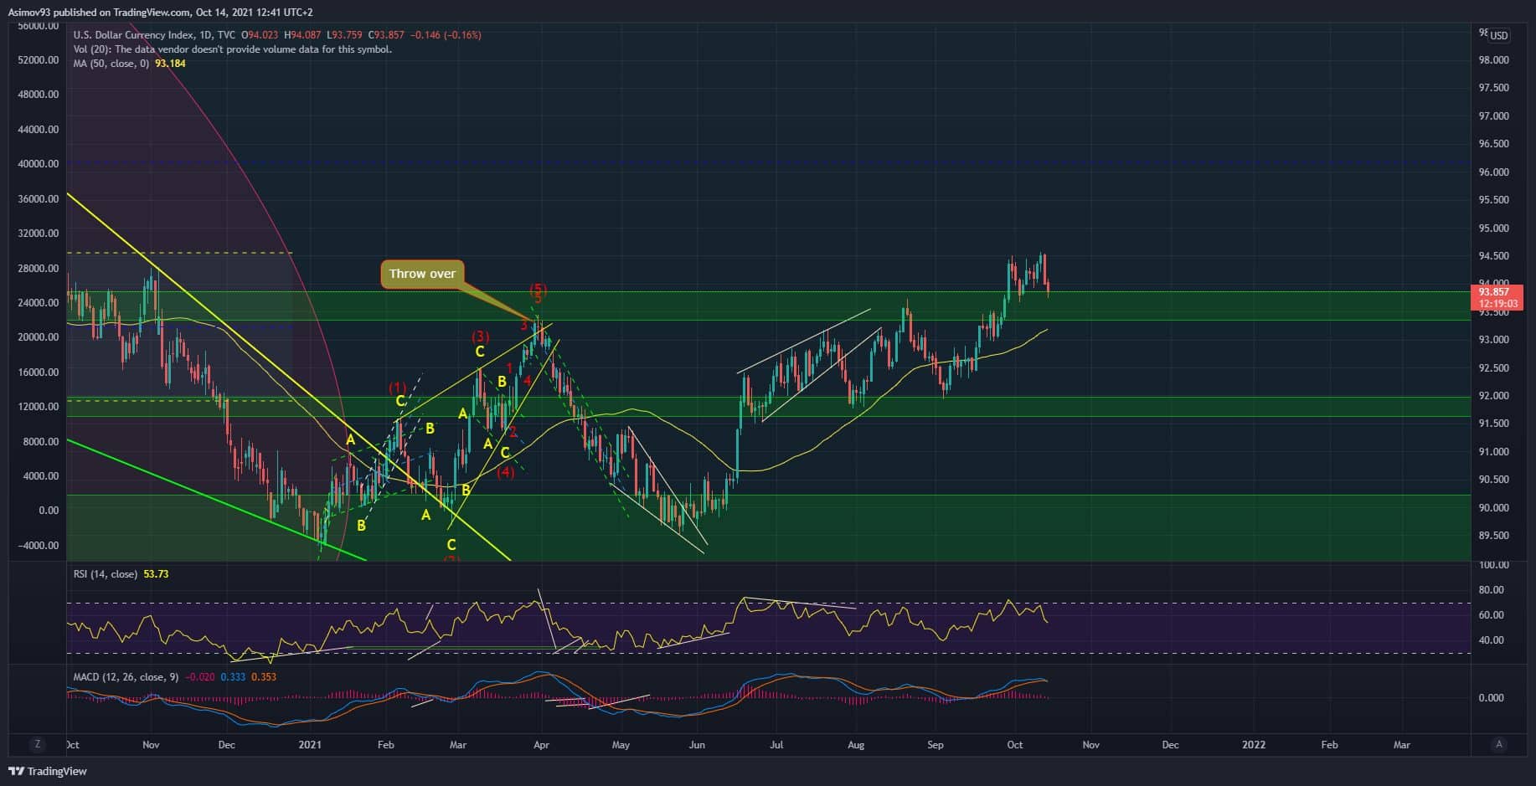Click the 'MA (50, close, 0)' indicator legend

111,64
